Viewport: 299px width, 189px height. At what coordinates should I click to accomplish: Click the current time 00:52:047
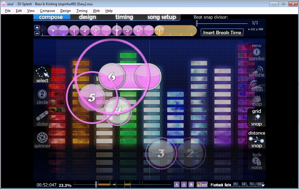click(x=46, y=185)
